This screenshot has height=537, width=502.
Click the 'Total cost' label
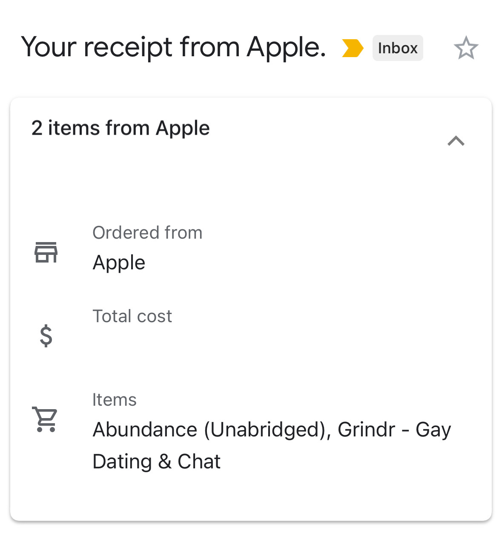click(132, 316)
